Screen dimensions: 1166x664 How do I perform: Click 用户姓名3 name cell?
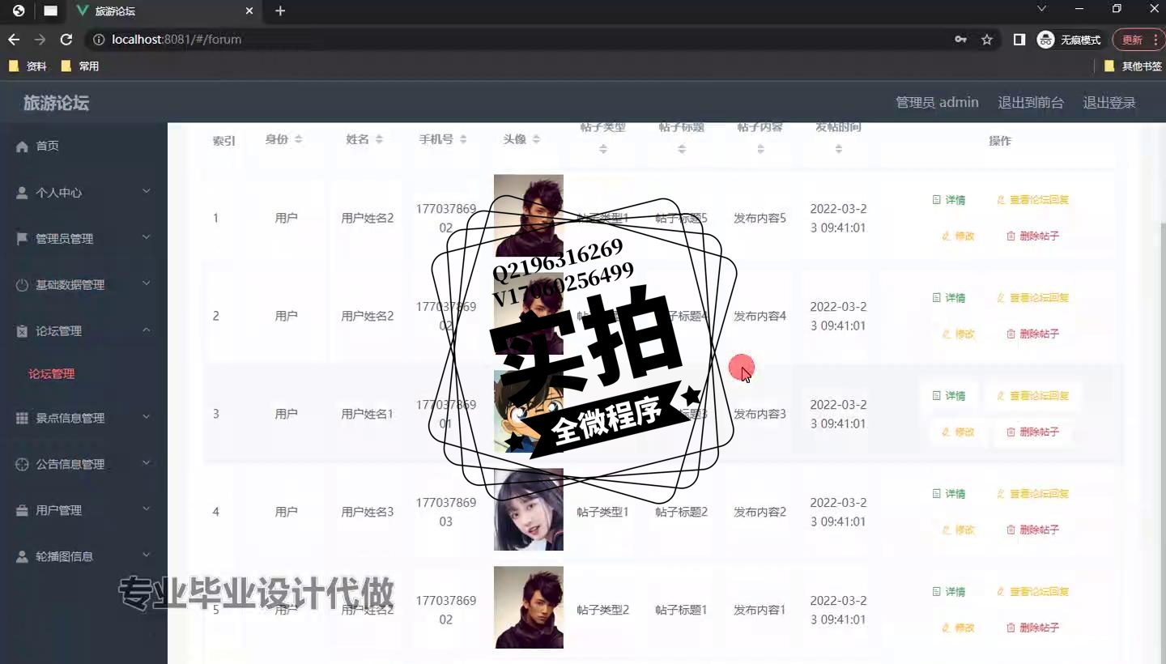coord(368,512)
